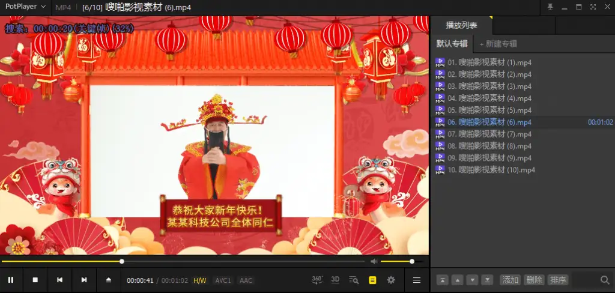Select the 默认专辑 album tab
Image resolution: width=615 pixels, height=293 pixels.
(452, 44)
